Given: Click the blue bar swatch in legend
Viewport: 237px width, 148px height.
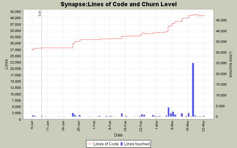Looking at the screenshot, I should coord(121,144).
